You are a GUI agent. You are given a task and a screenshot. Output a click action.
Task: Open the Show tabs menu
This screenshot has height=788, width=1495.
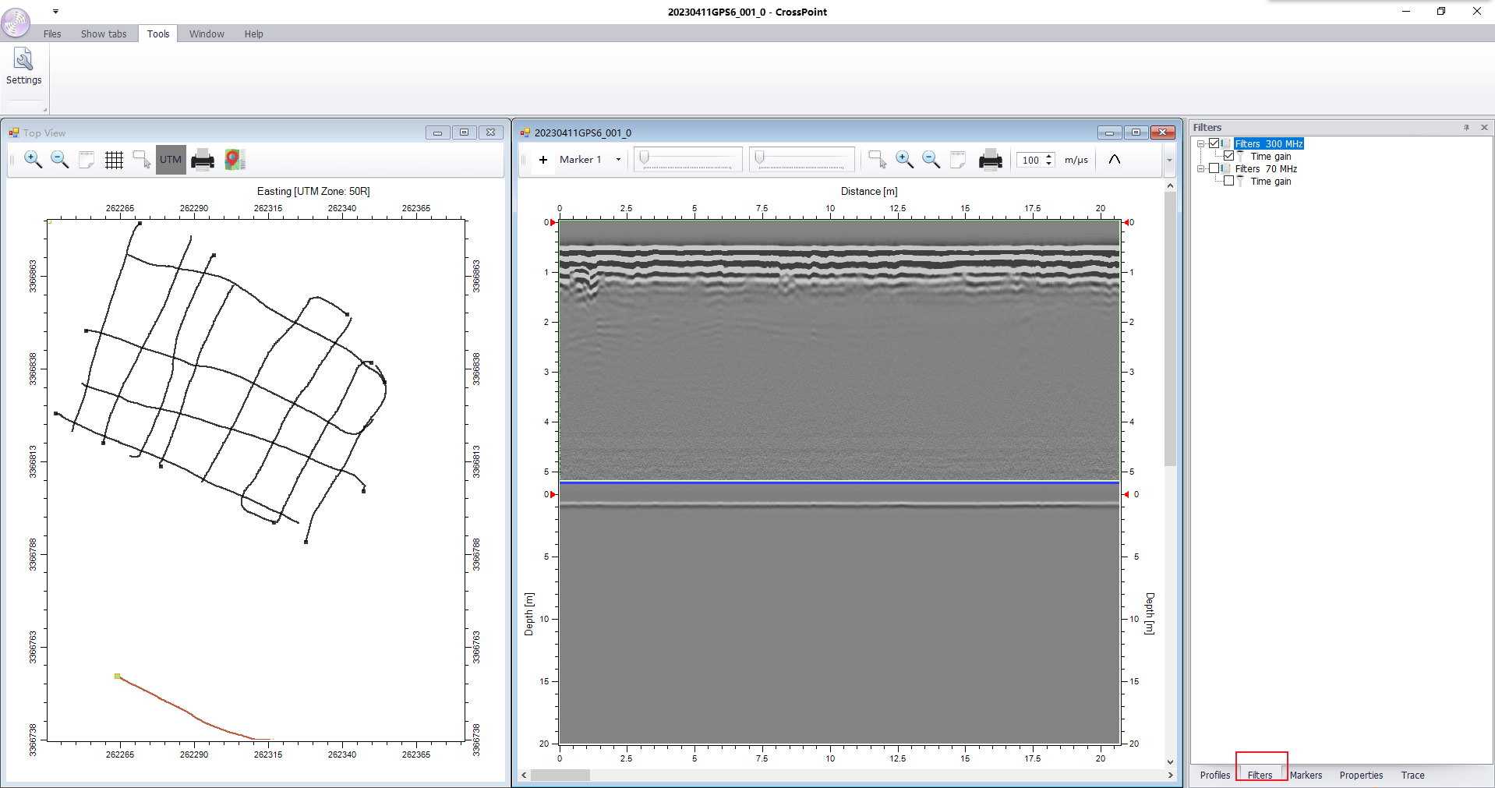pos(104,34)
